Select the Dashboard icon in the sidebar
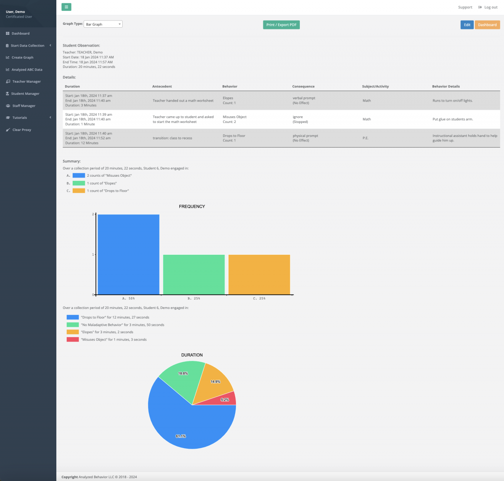The image size is (504, 481). (x=8, y=33)
